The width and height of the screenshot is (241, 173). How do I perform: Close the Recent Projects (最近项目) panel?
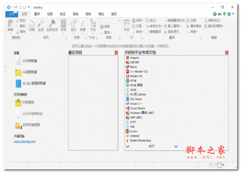(x=116, y=53)
